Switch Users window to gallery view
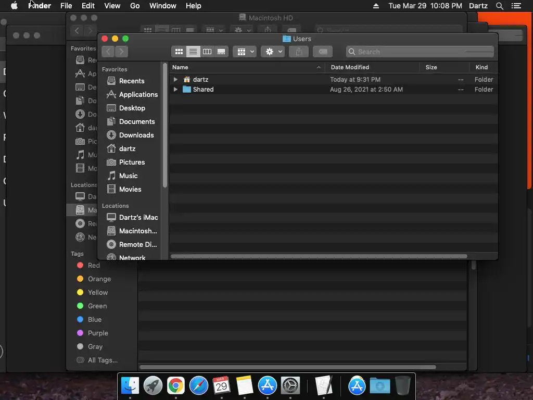The width and height of the screenshot is (533, 400). pyautogui.click(x=221, y=52)
